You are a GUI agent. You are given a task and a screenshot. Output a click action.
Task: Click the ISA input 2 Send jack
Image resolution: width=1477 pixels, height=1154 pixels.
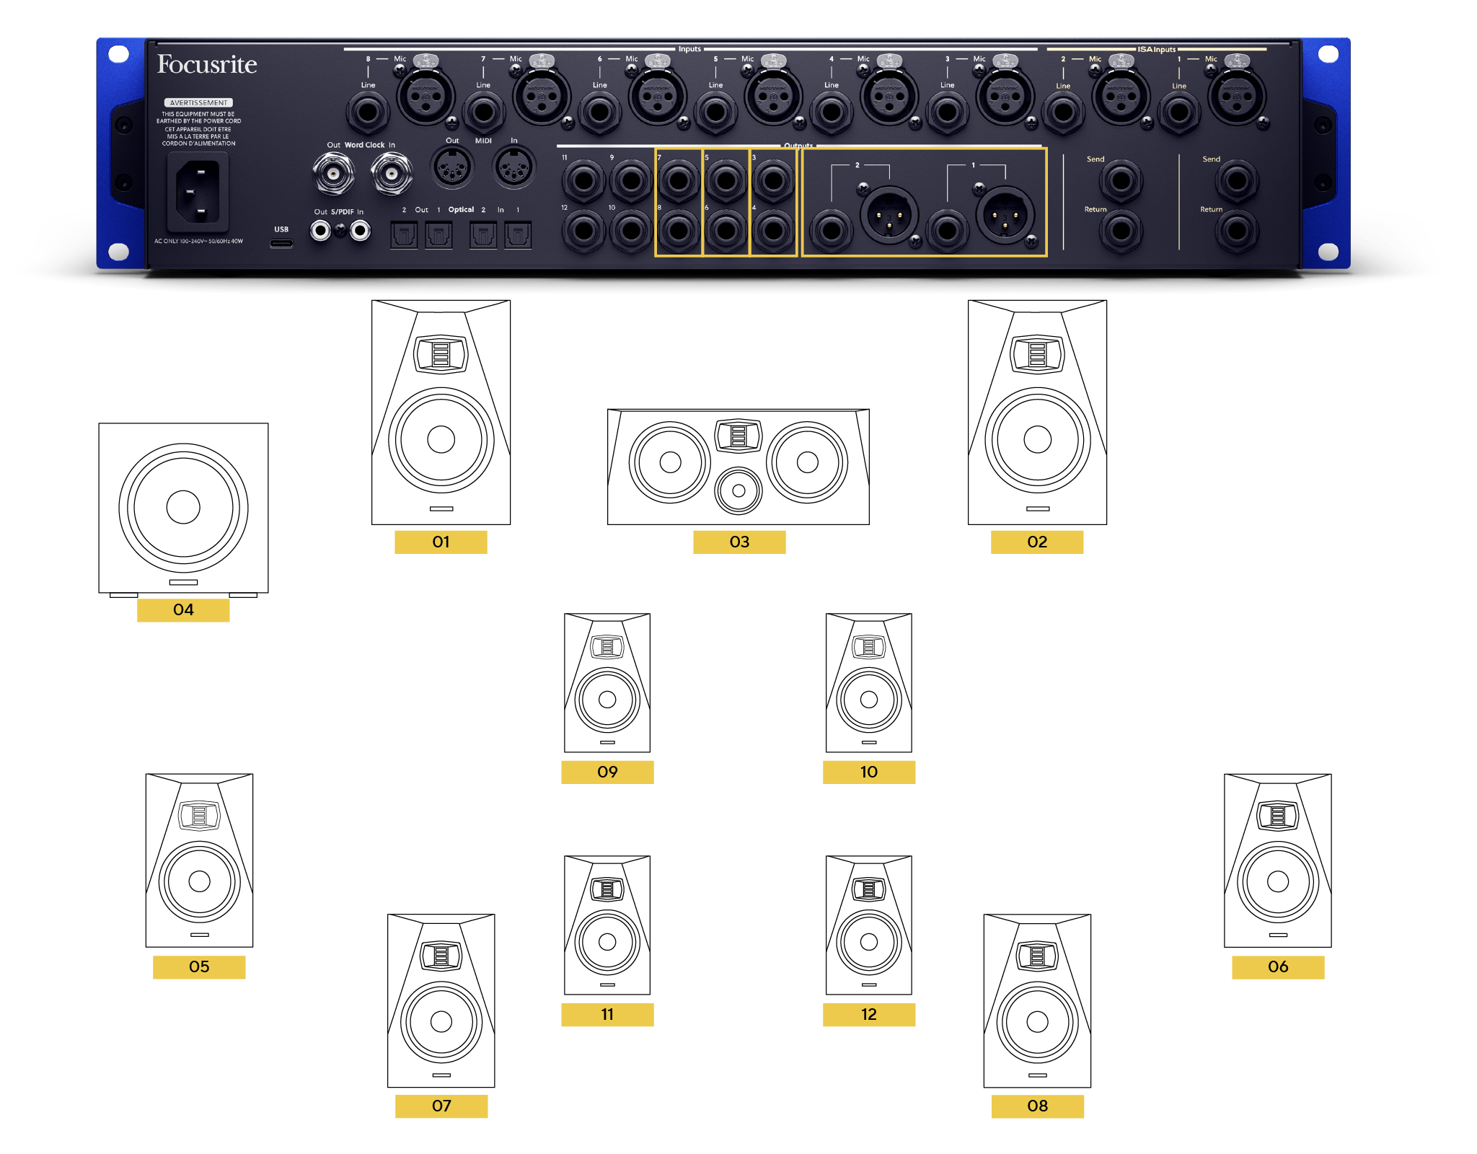pos(1121,181)
